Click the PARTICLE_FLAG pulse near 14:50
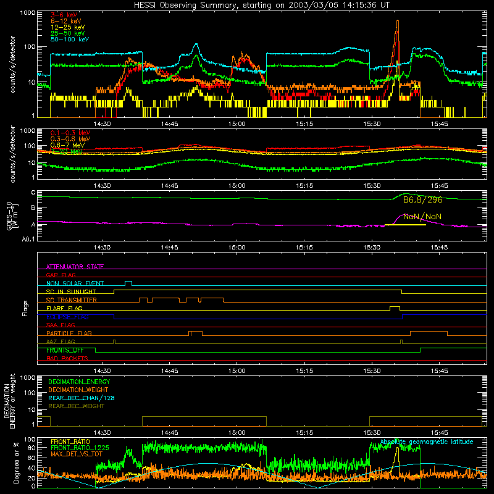The width and height of the screenshot is (494, 494). 195,332
